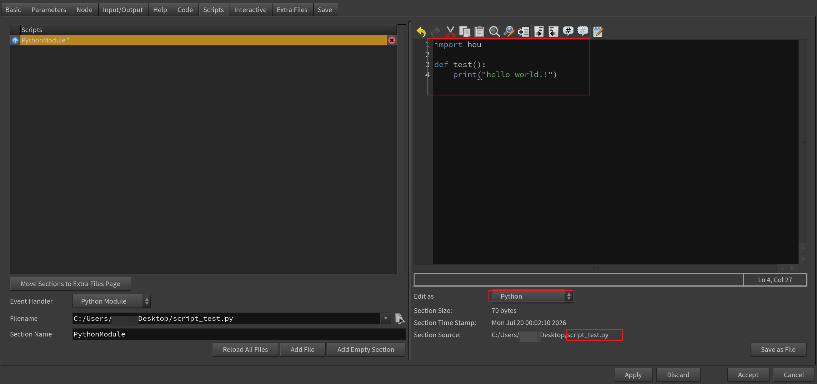Image resolution: width=817 pixels, height=384 pixels.
Task: Open the Edit as Python dropdown
Action: point(532,296)
